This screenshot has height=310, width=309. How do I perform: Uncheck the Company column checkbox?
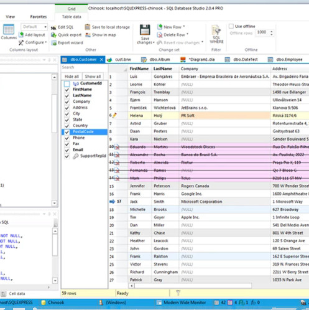[67, 101]
